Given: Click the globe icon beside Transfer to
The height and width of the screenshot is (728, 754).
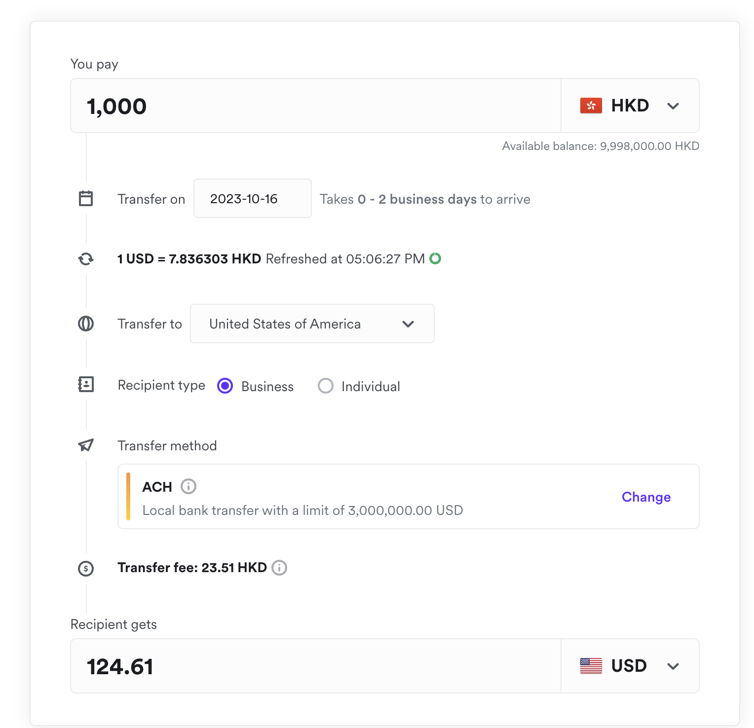Looking at the screenshot, I should coord(86,324).
